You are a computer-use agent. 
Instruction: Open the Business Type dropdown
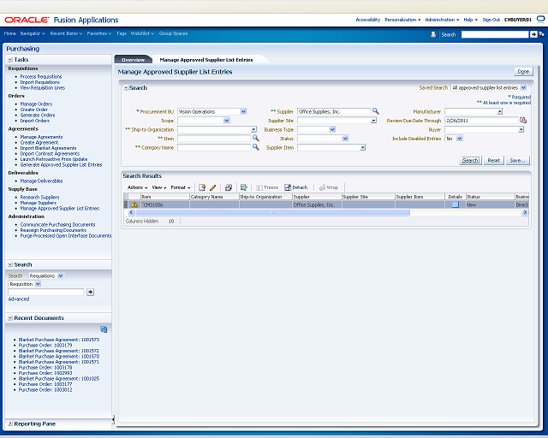point(332,129)
